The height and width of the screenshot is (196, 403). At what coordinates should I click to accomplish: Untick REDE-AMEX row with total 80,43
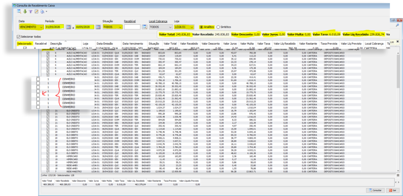[x=48, y=169]
